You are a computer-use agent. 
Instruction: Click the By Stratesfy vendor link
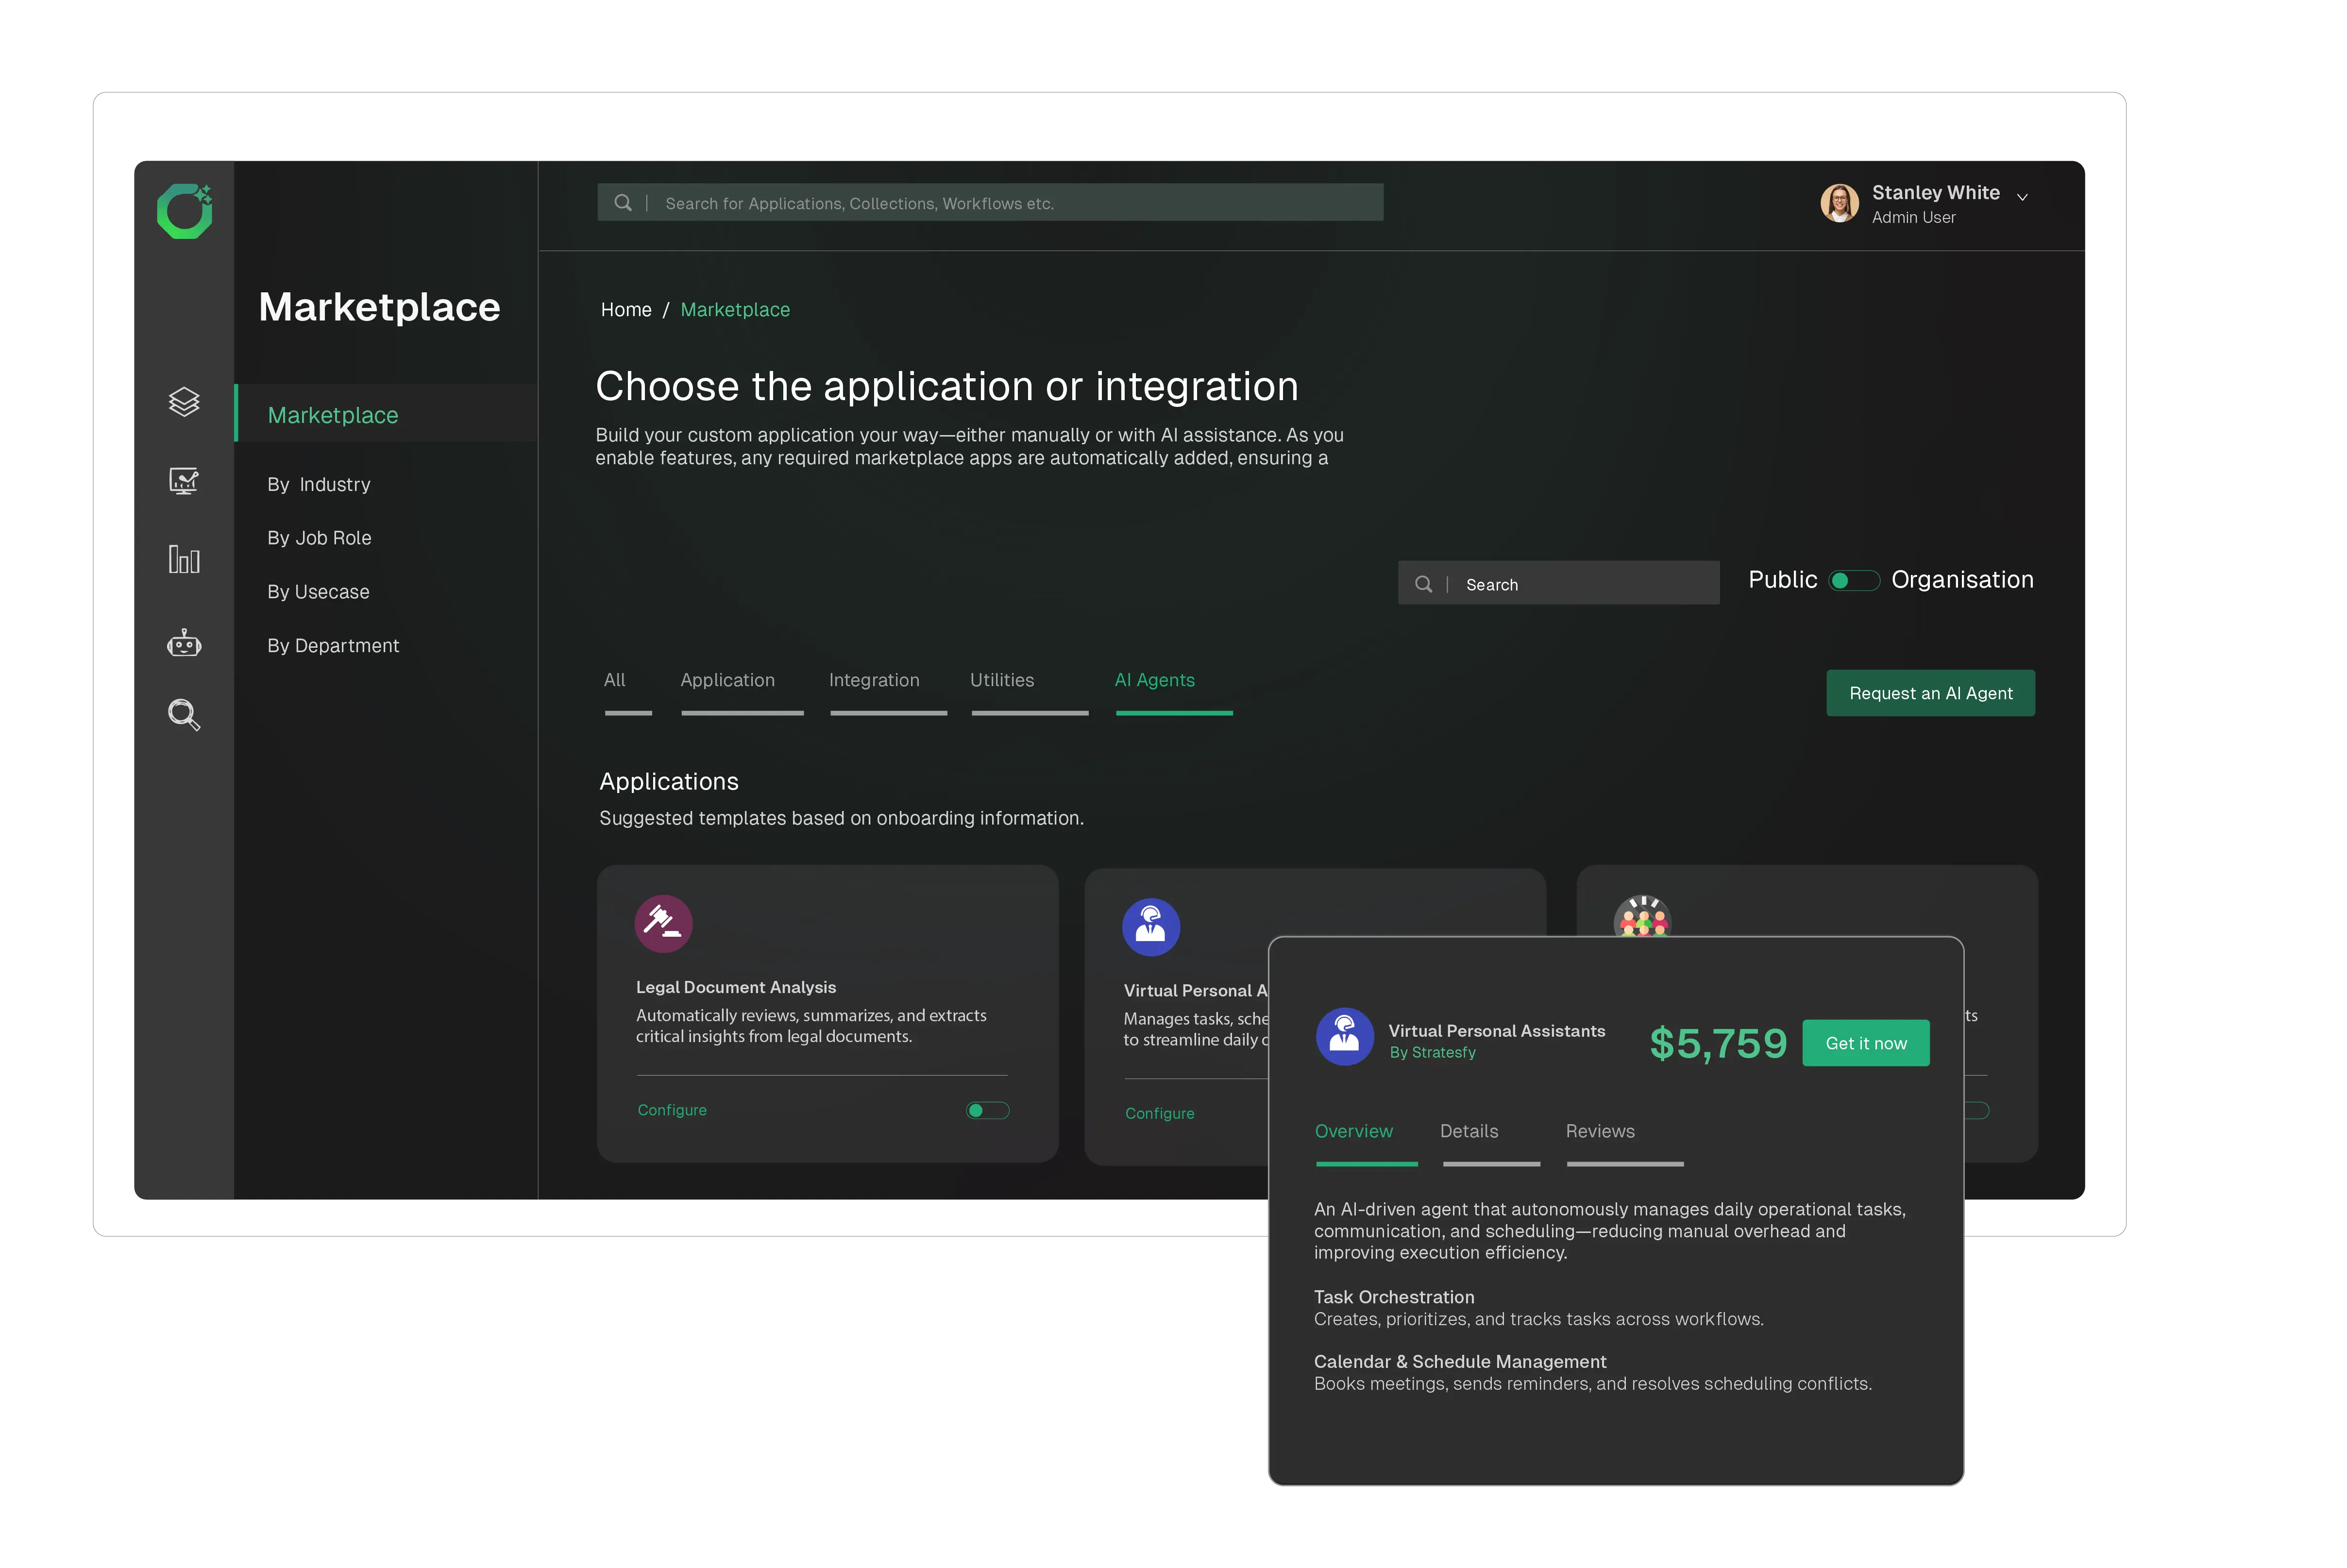[1432, 1052]
